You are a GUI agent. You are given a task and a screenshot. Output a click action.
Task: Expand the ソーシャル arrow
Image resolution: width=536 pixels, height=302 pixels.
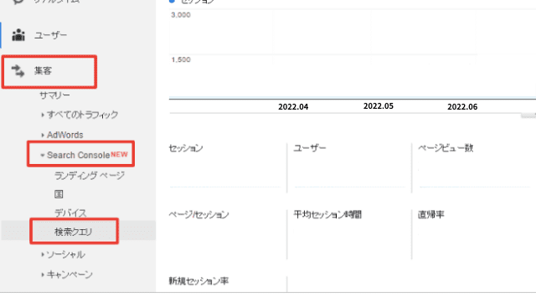click(43, 254)
